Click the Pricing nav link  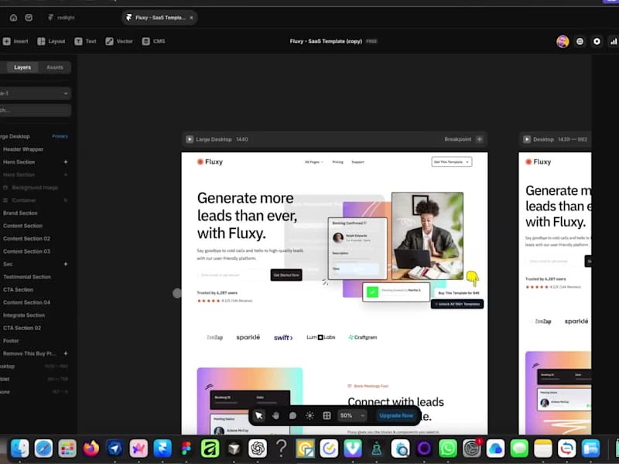[337, 162]
